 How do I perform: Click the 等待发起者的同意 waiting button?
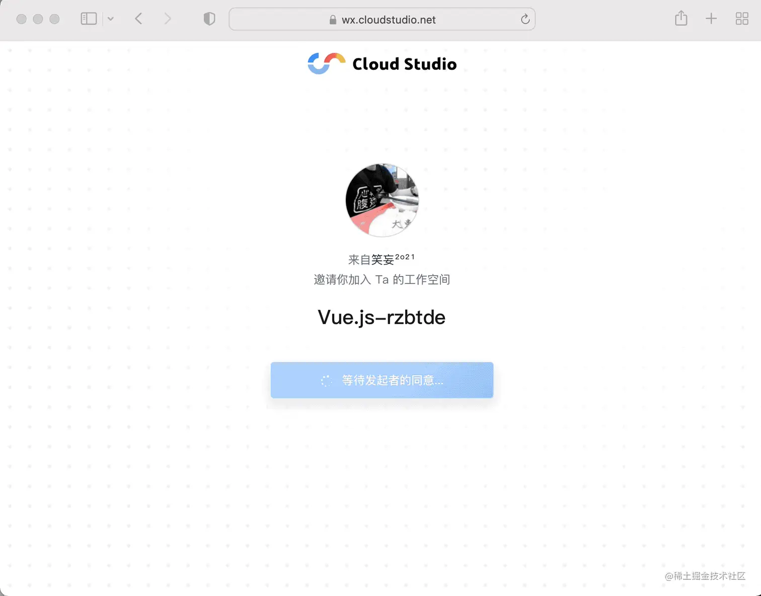[x=382, y=380]
